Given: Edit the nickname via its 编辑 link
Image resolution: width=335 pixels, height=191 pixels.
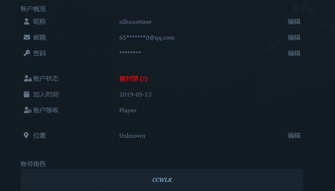Looking at the screenshot, I should pyautogui.click(x=294, y=22).
